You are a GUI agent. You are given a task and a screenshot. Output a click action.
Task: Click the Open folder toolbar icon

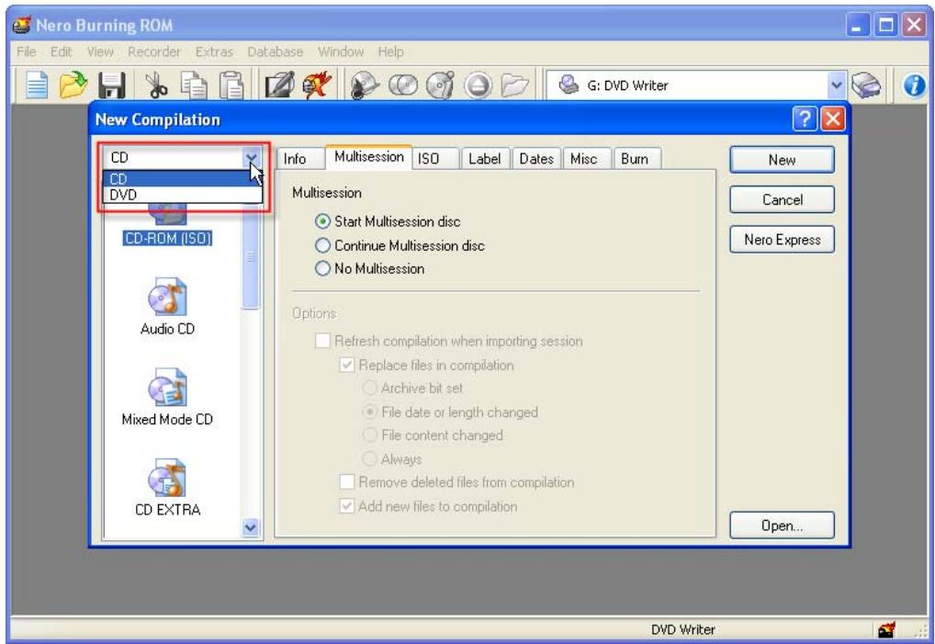73,85
